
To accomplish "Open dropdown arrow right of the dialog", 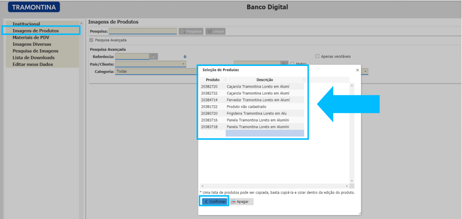I will point(365,71).
